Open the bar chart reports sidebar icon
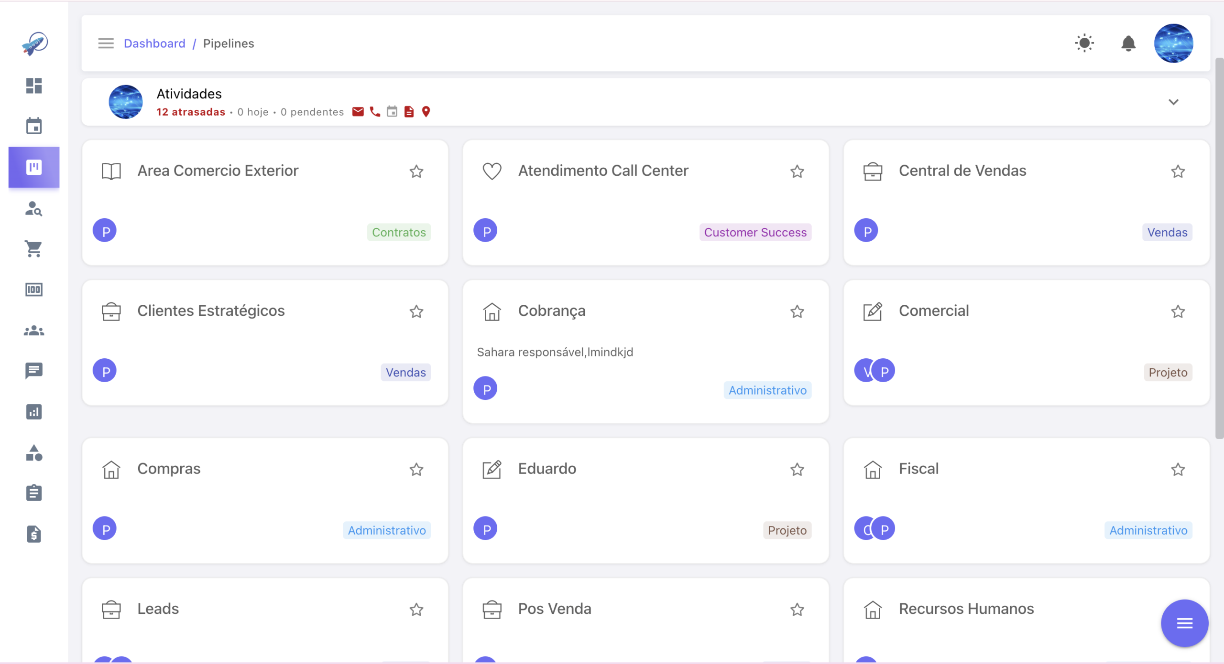 (x=34, y=412)
